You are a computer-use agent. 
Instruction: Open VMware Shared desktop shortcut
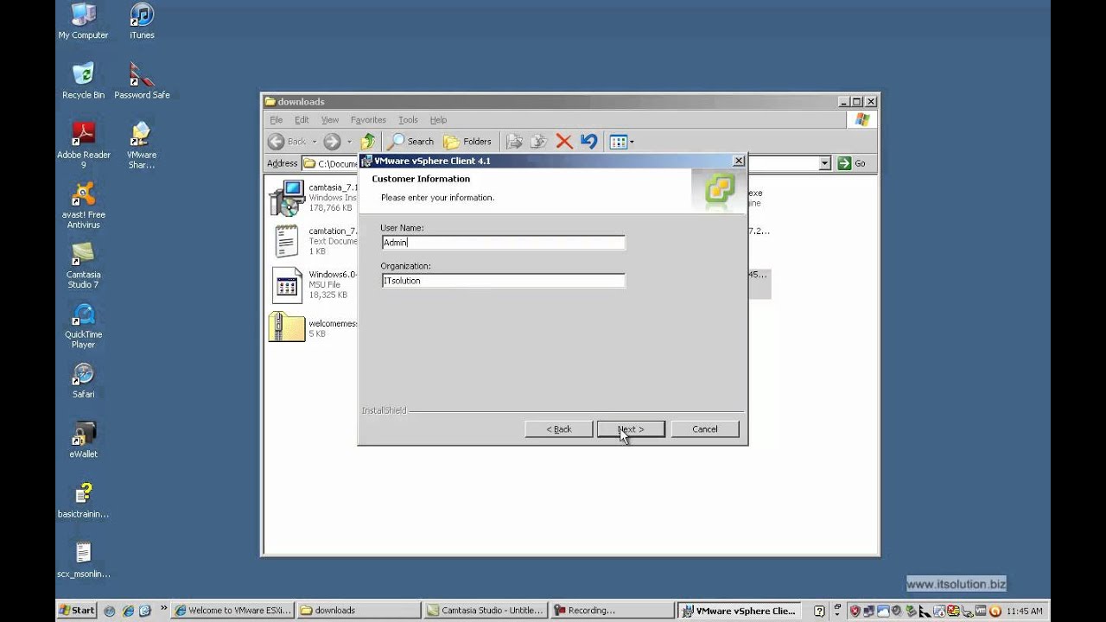pyautogui.click(x=142, y=144)
